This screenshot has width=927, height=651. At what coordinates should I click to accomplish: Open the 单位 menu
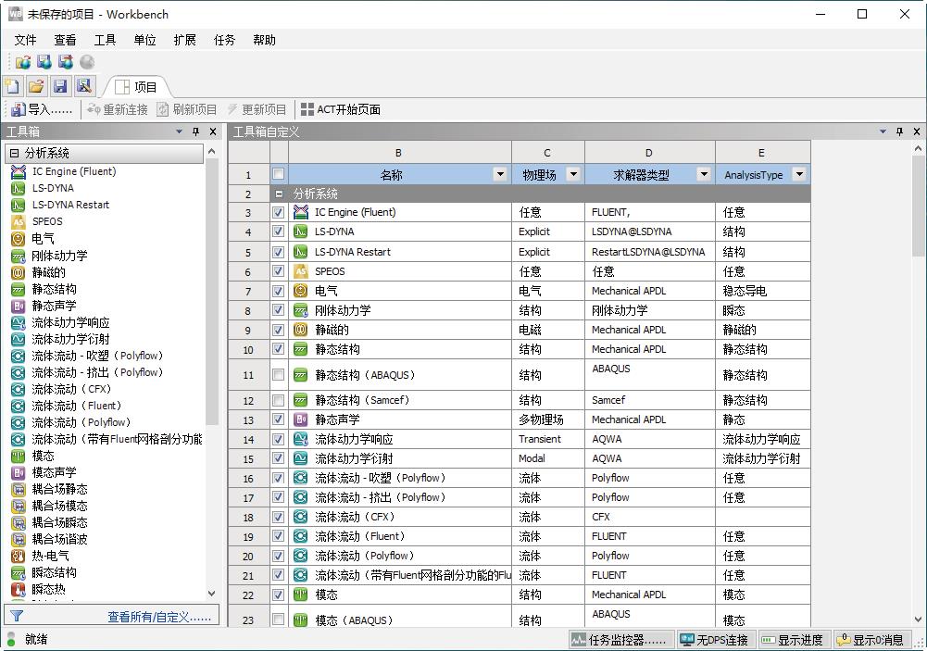coord(144,40)
